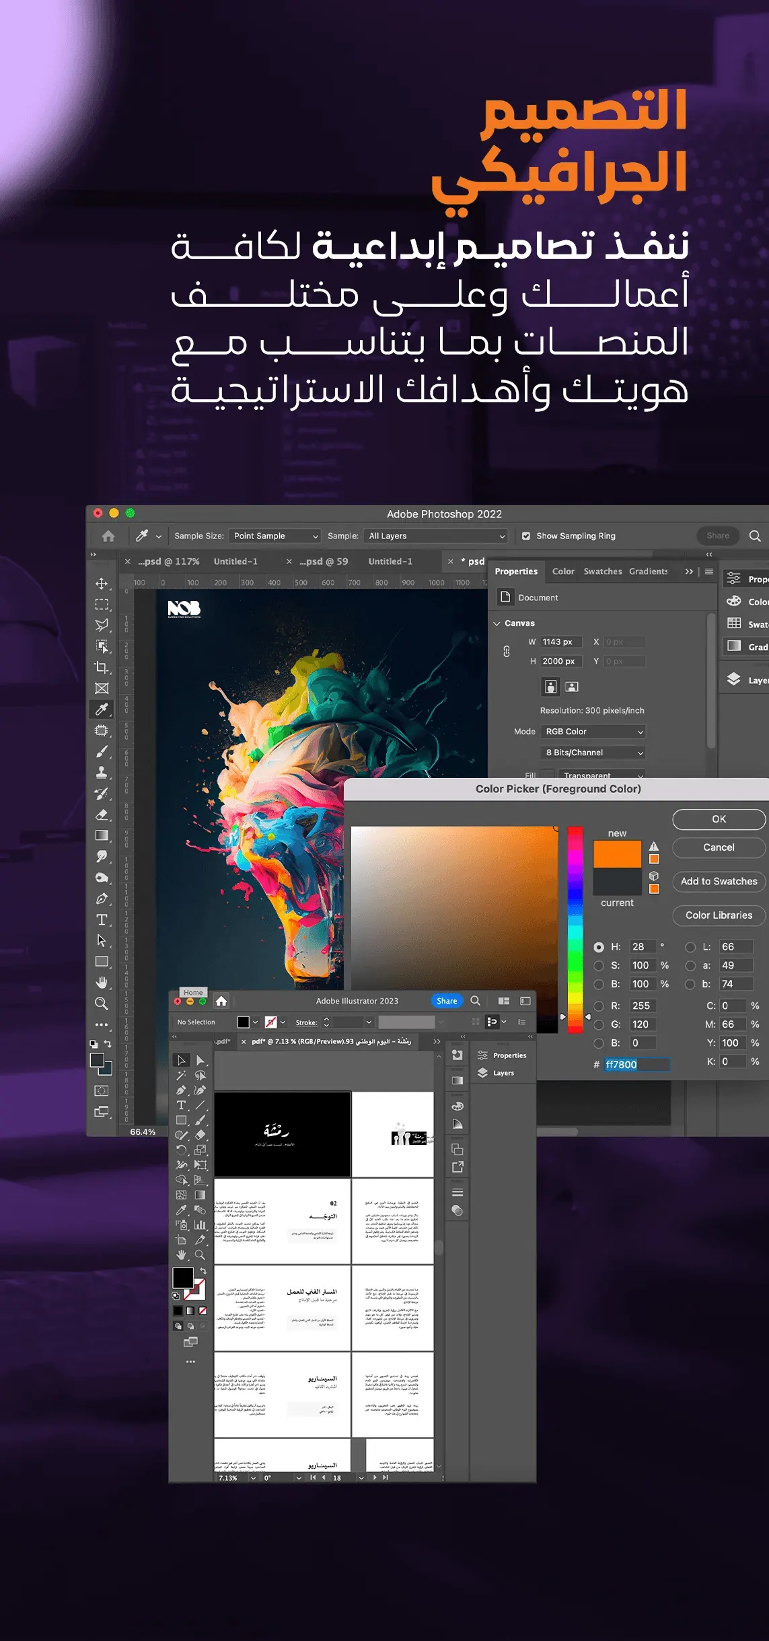Viewport: 769px width, 1641px height.
Task: Click the landscape canvas orientation icon
Action: (x=572, y=687)
